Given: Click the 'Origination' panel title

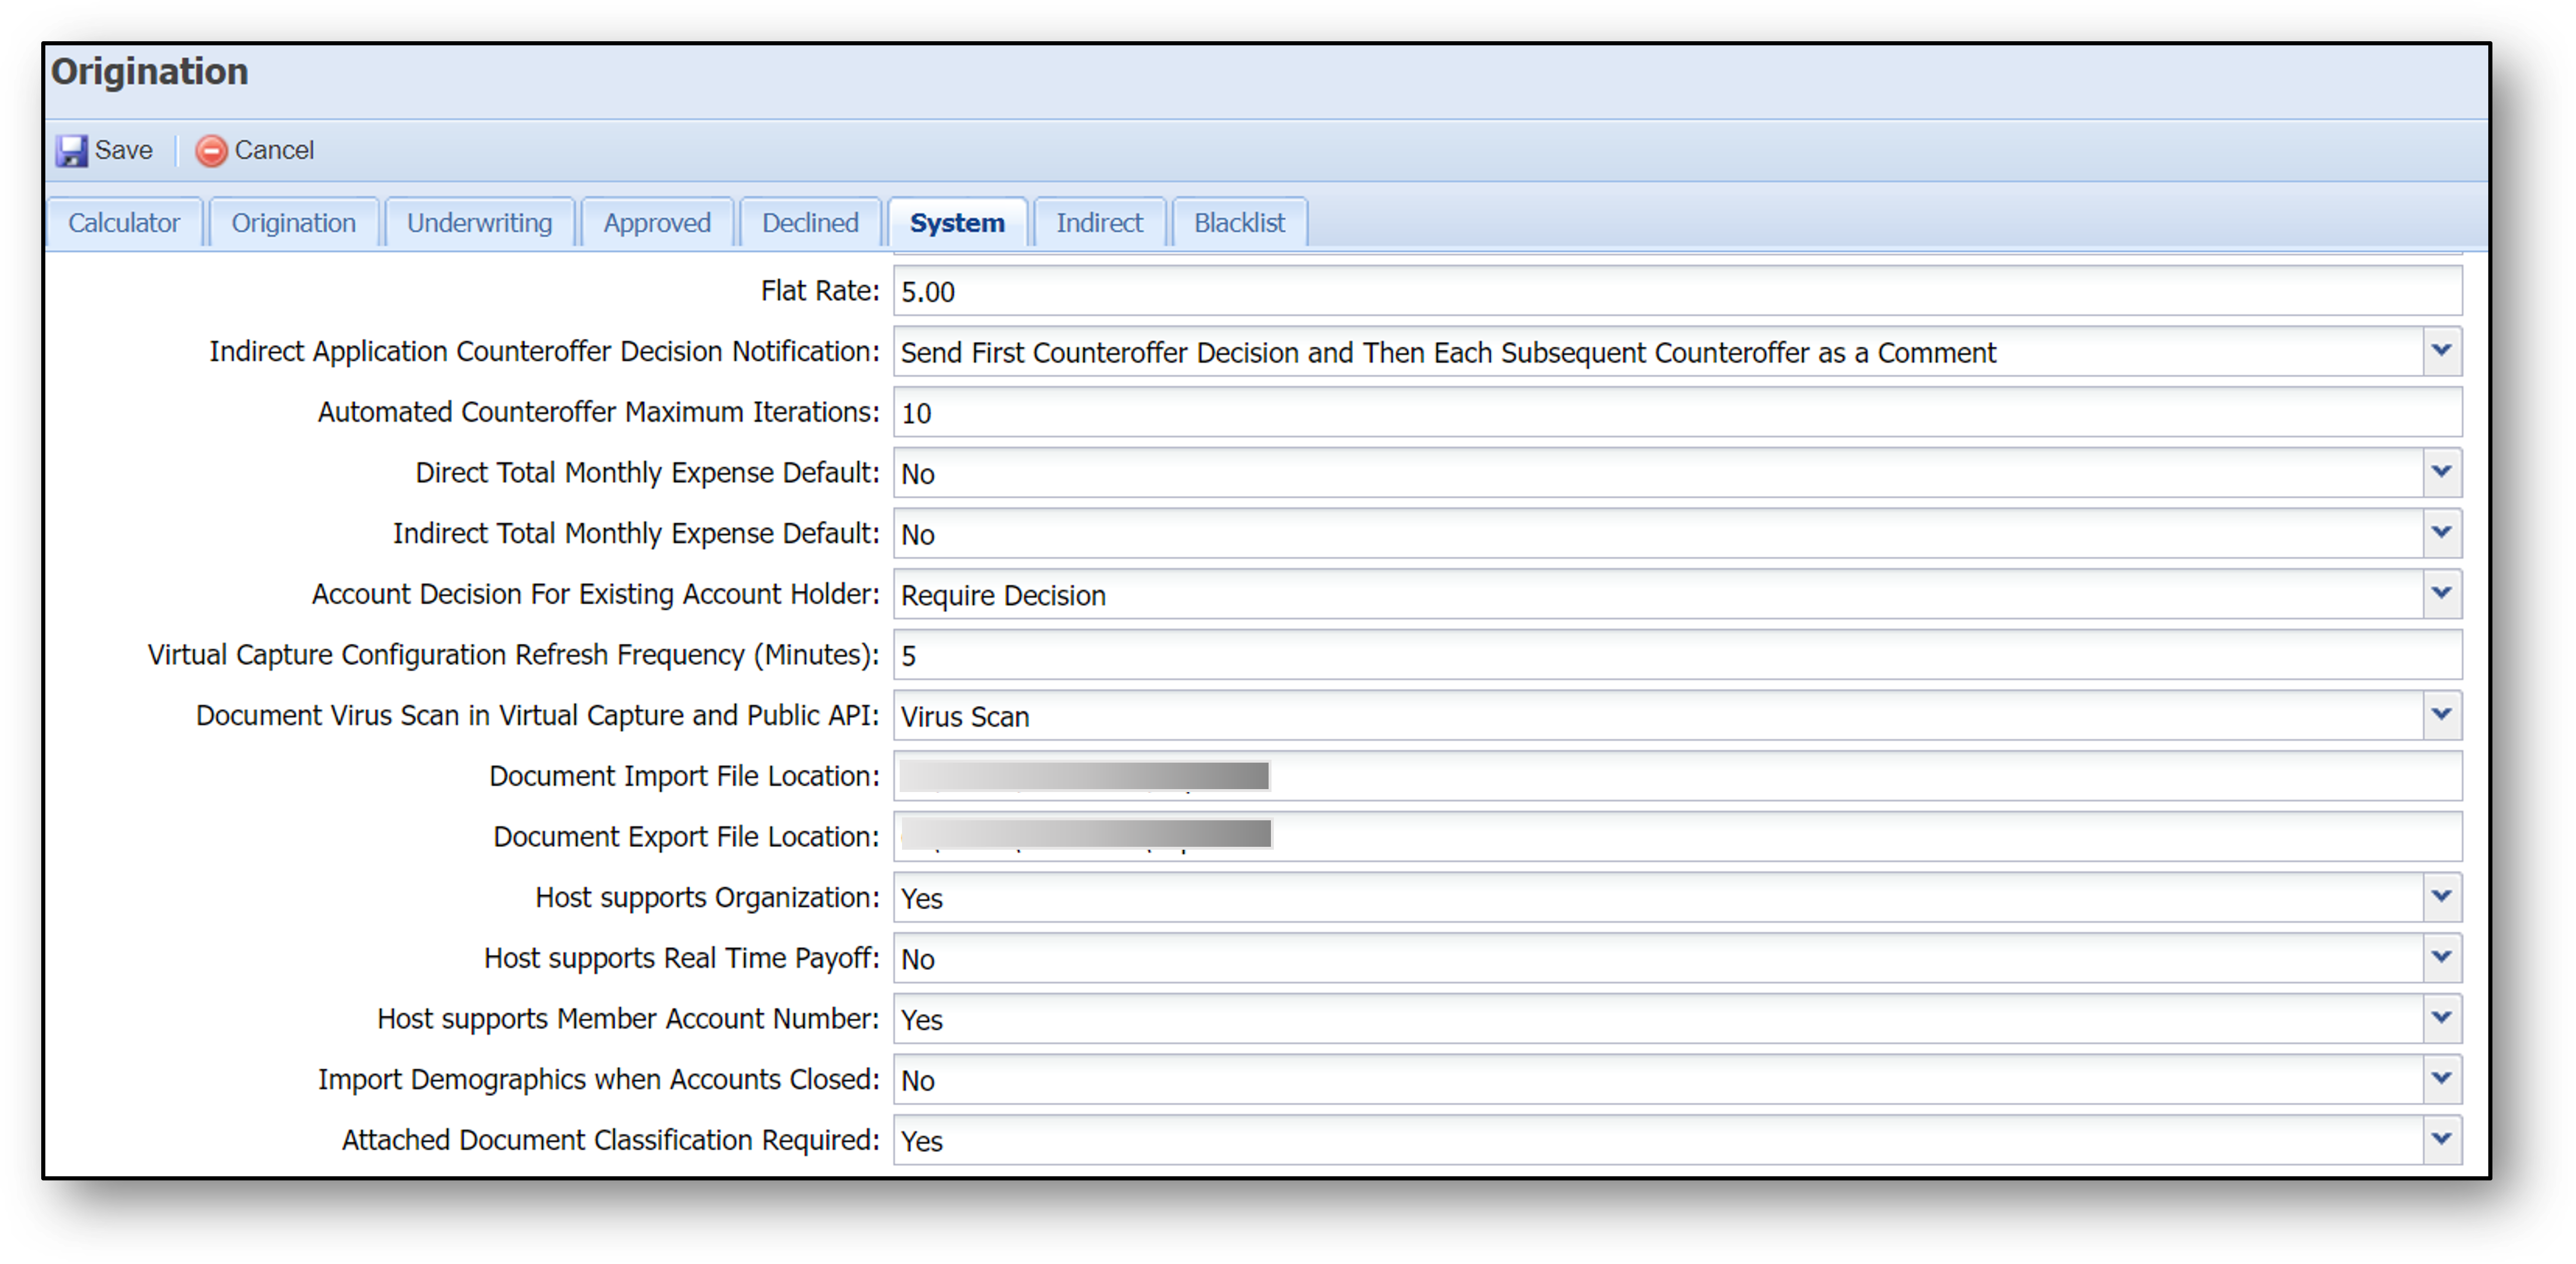Looking at the screenshot, I should (150, 72).
